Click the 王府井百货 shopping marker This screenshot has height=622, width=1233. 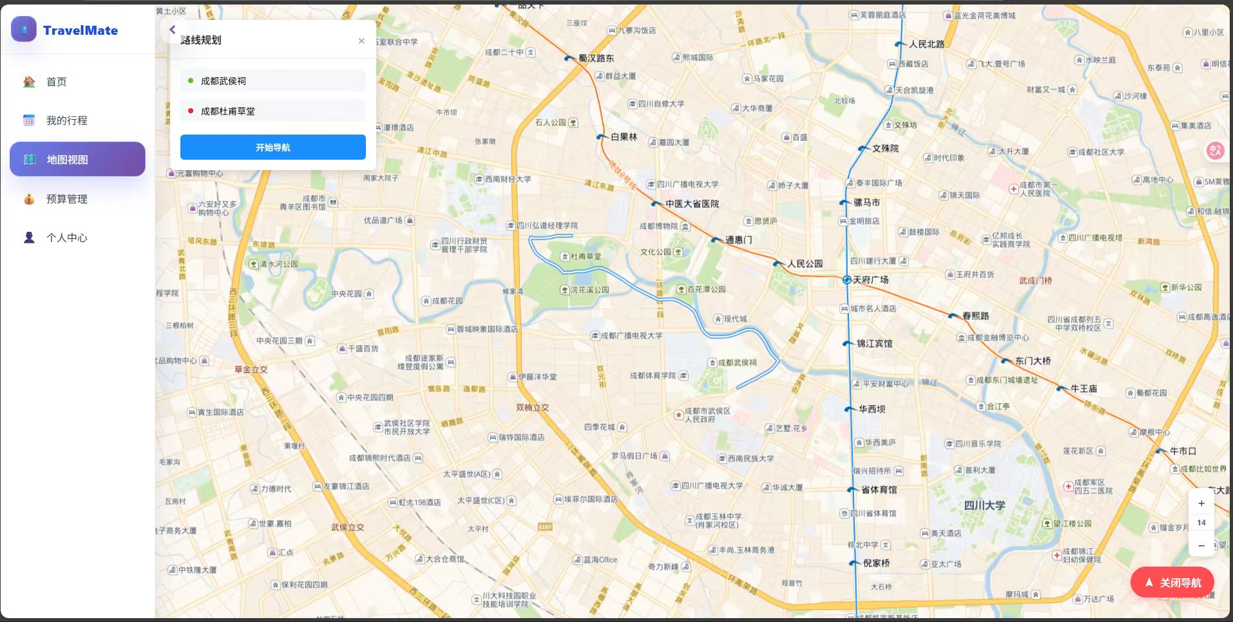click(950, 274)
